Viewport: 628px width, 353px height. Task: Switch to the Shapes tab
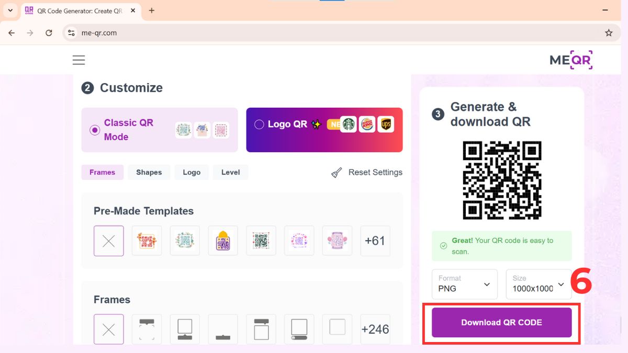coord(149,172)
